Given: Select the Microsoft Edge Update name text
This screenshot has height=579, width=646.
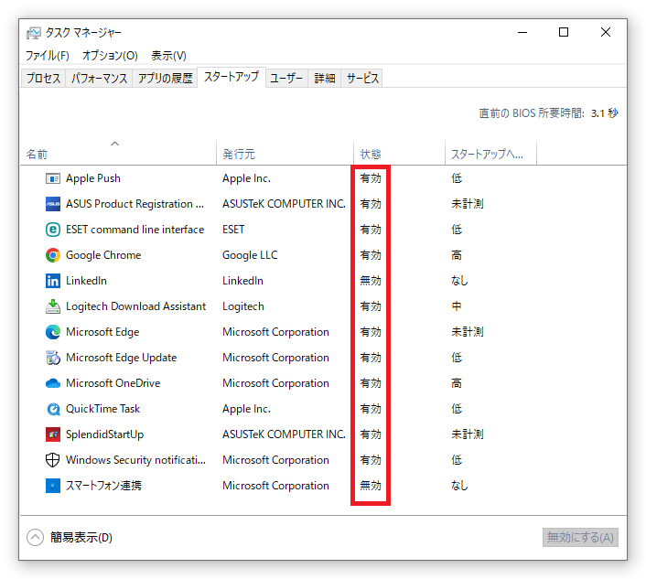Looking at the screenshot, I should click(121, 358).
